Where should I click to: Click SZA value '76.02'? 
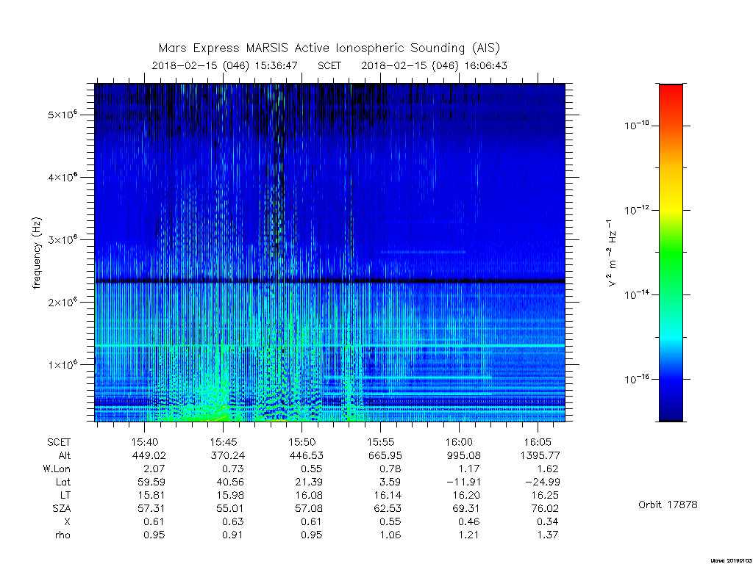545,508
